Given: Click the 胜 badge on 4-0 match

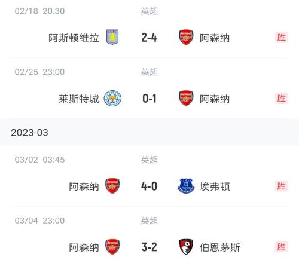Looking at the screenshot, I should pos(282,186).
